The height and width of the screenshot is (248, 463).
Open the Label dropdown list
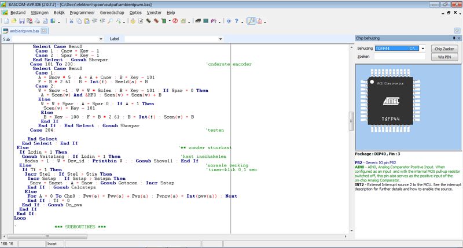pyautogui.click(x=221, y=39)
